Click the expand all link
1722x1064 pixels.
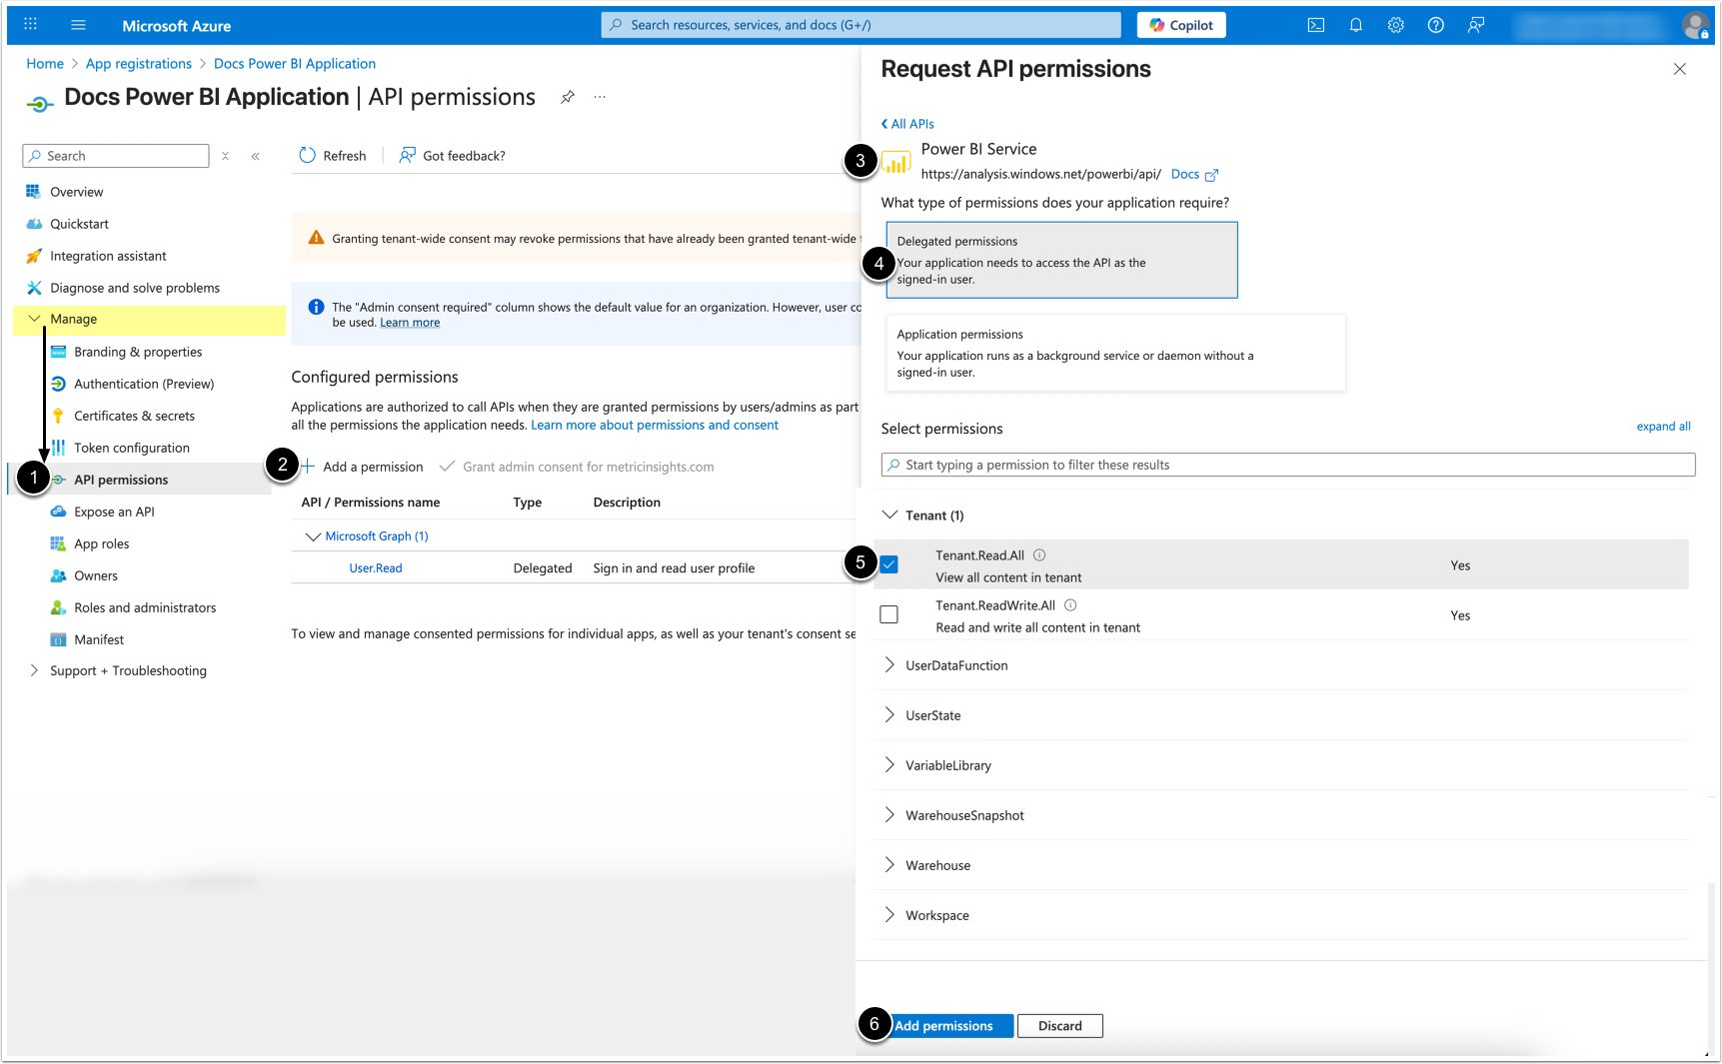[1664, 427]
